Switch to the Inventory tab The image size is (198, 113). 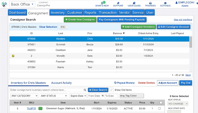pyautogui.click(x=57, y=13)
